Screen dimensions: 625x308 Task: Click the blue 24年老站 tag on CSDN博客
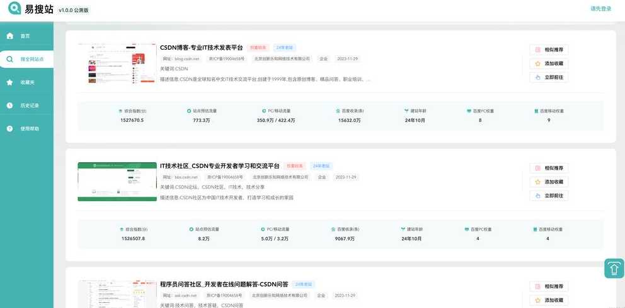click(x=284, y=48)
